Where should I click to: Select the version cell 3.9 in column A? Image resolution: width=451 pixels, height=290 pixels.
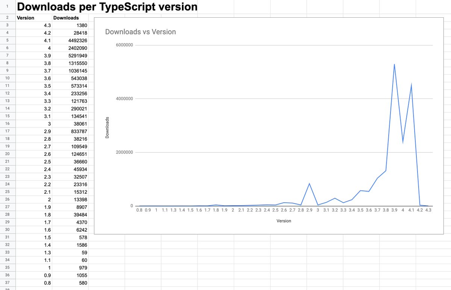click(x=33, y=56)
